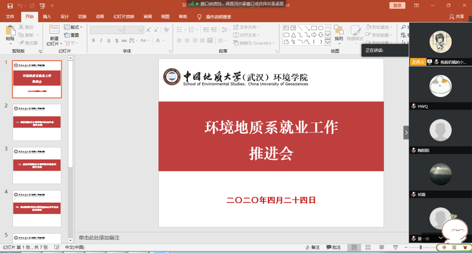Toggle notes pane via 备注 button
Viewport: 472px width, 253px height.
coord(313,248)
